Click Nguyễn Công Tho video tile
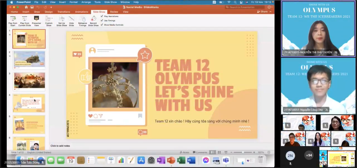 point(318,85)
